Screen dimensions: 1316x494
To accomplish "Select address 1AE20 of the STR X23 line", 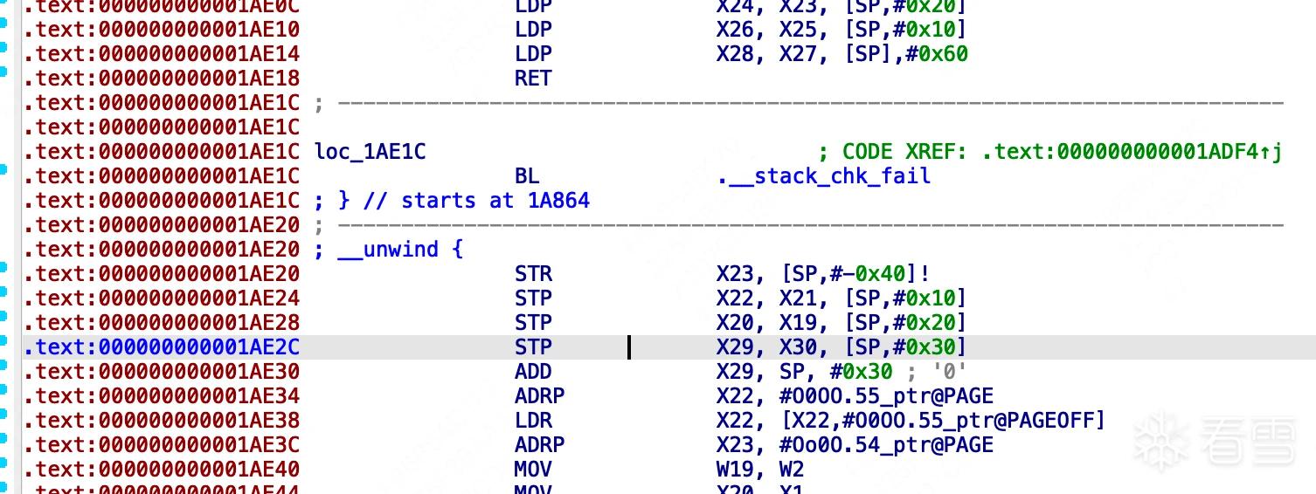I will [x=162, y=274].
